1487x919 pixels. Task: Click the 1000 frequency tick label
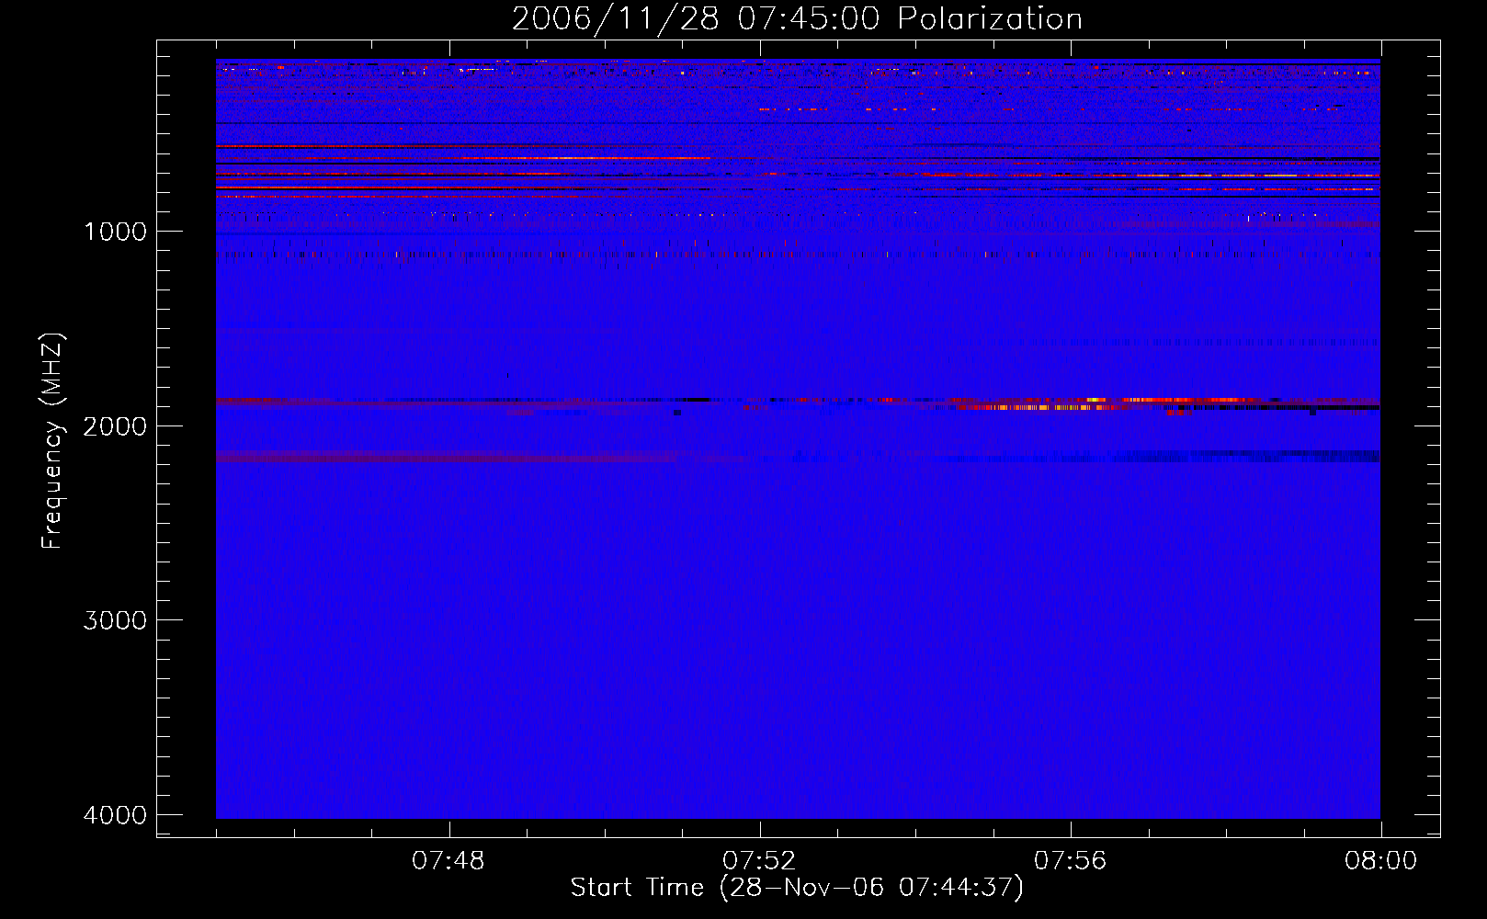pyautogui.click(x=115, y=232)
